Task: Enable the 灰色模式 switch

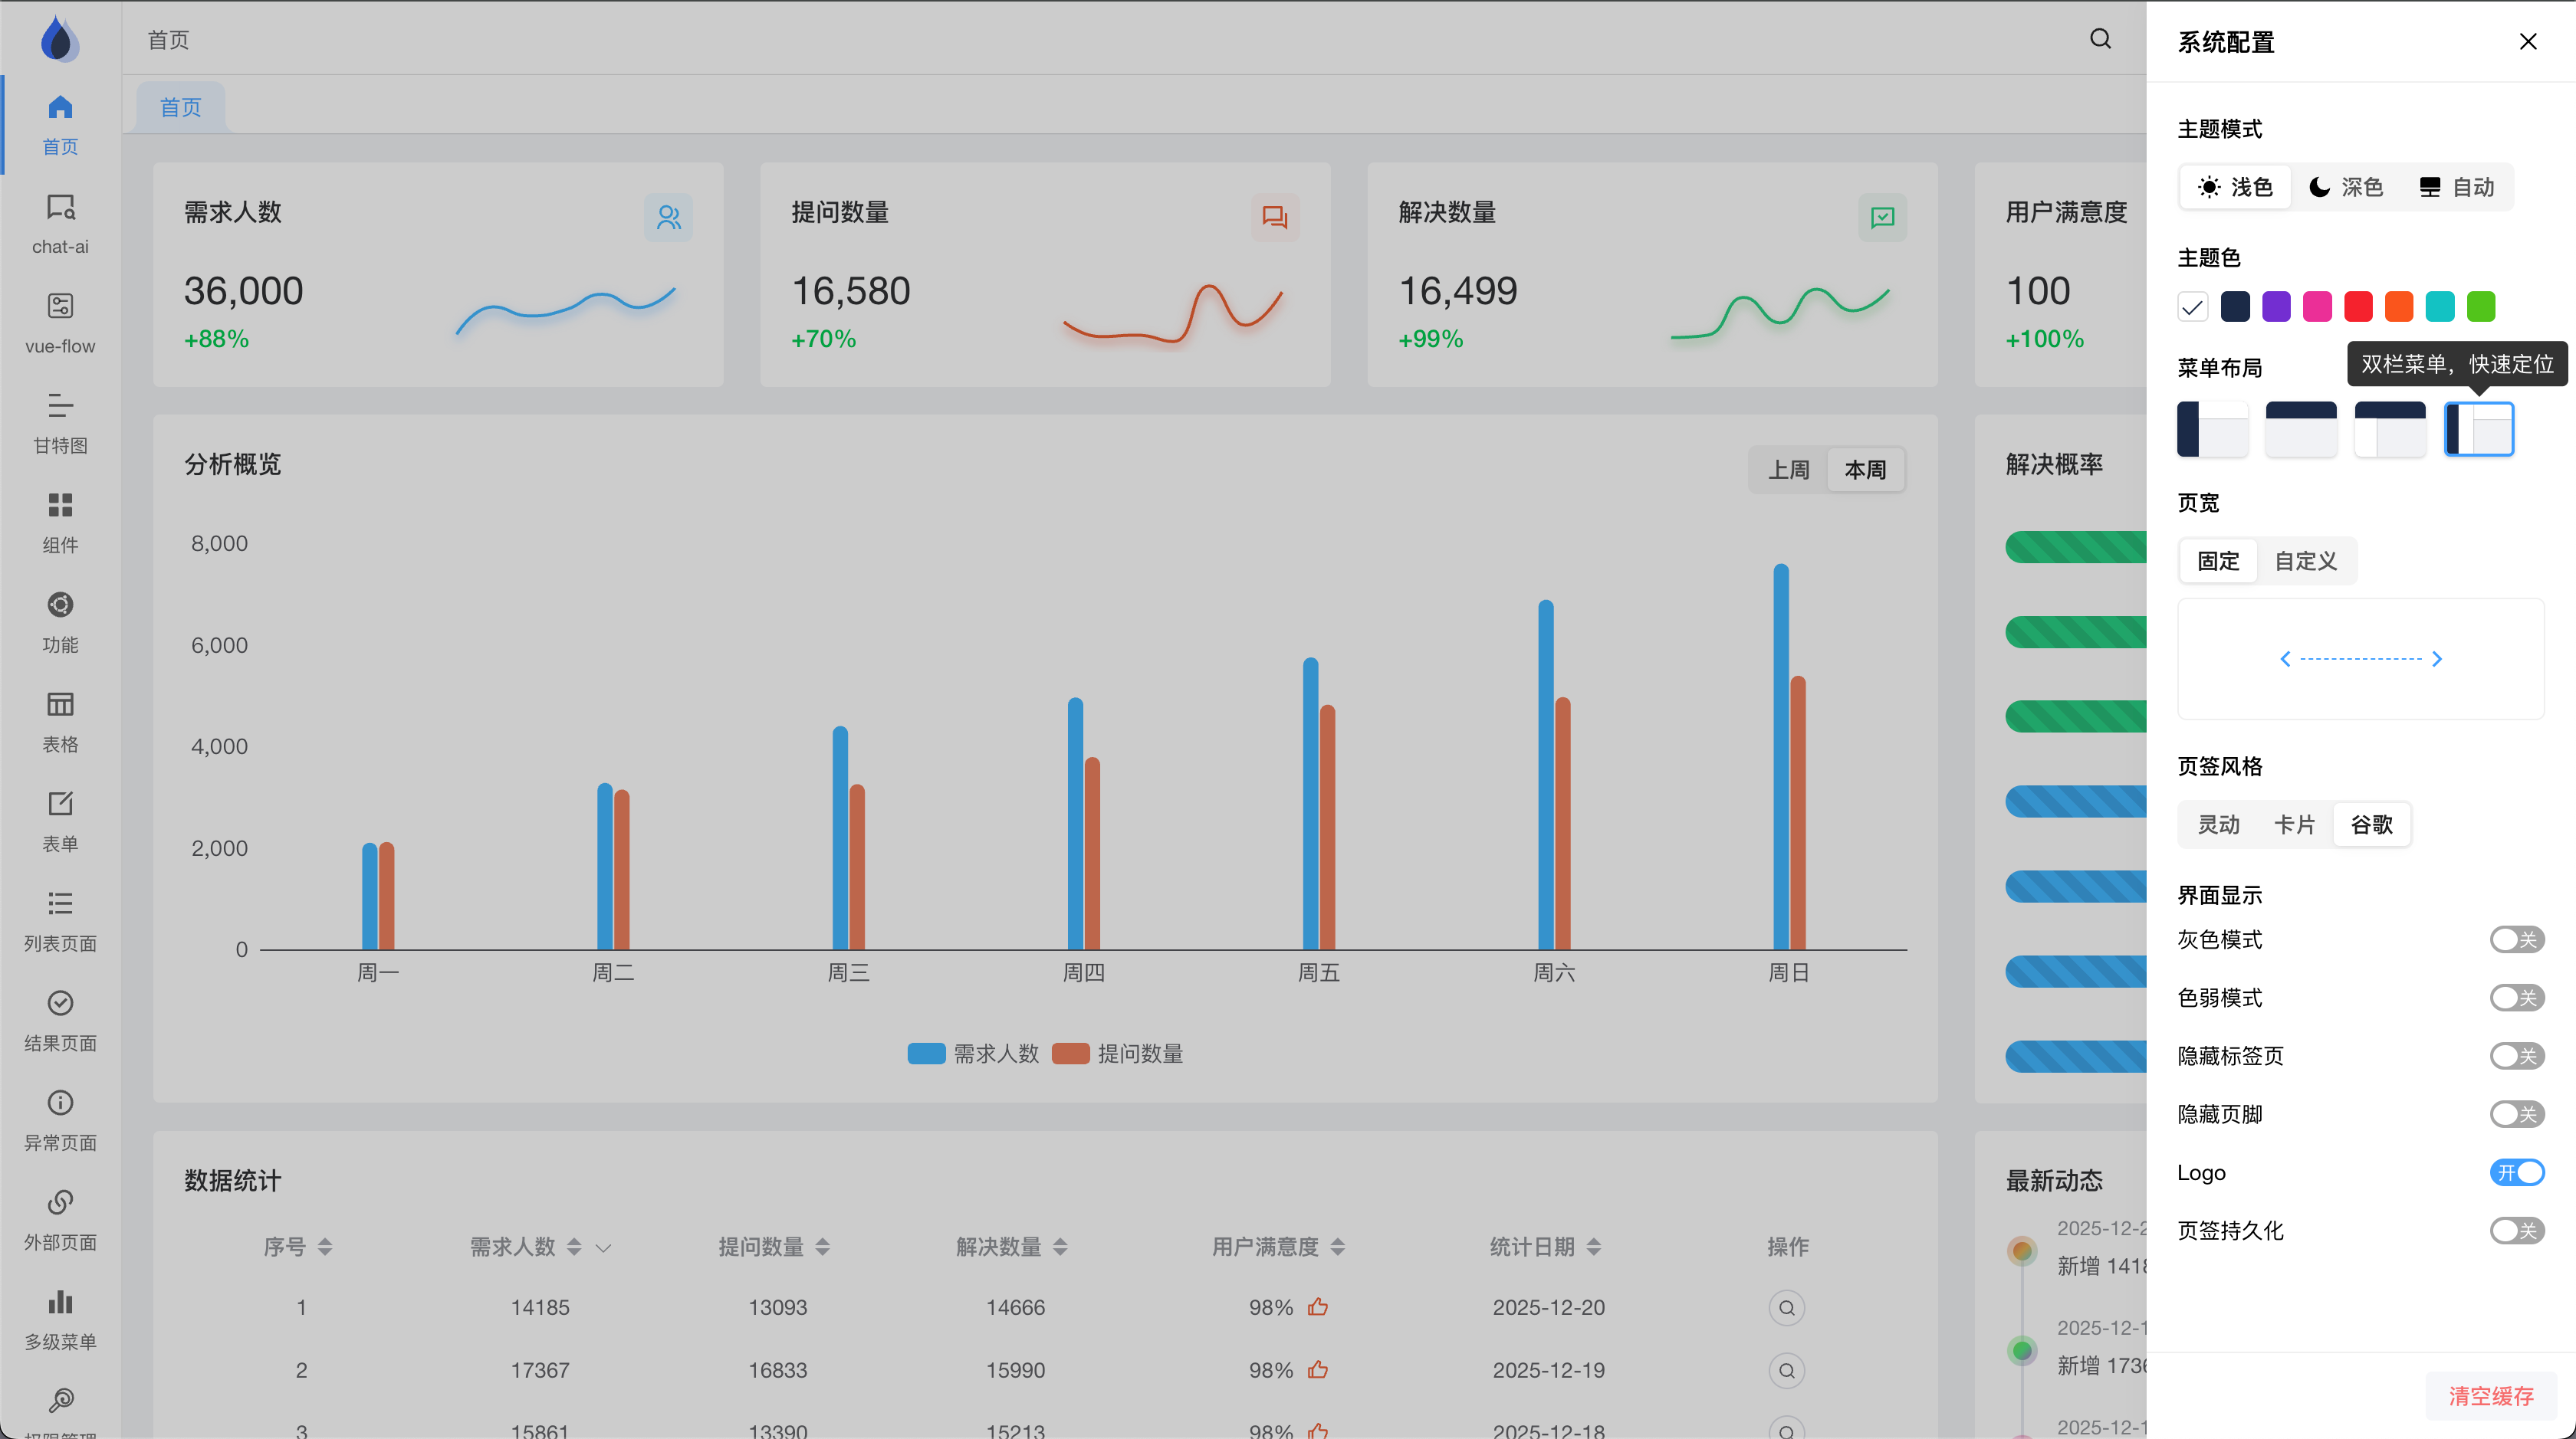Action: click(2516, 939)
